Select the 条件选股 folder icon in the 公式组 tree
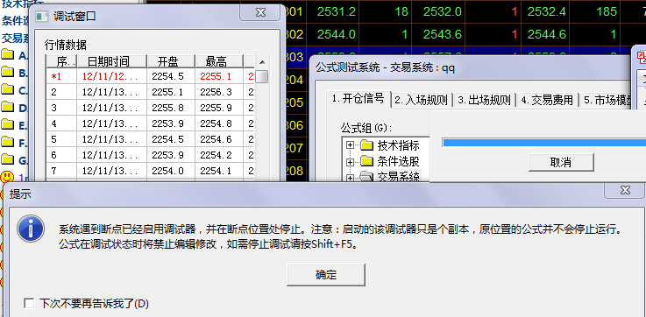 point(366,161)
